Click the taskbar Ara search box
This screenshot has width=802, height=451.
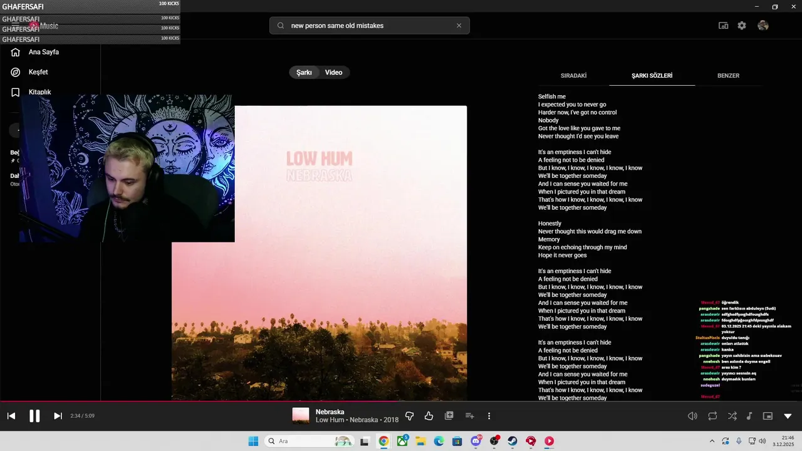click(308, 441)
